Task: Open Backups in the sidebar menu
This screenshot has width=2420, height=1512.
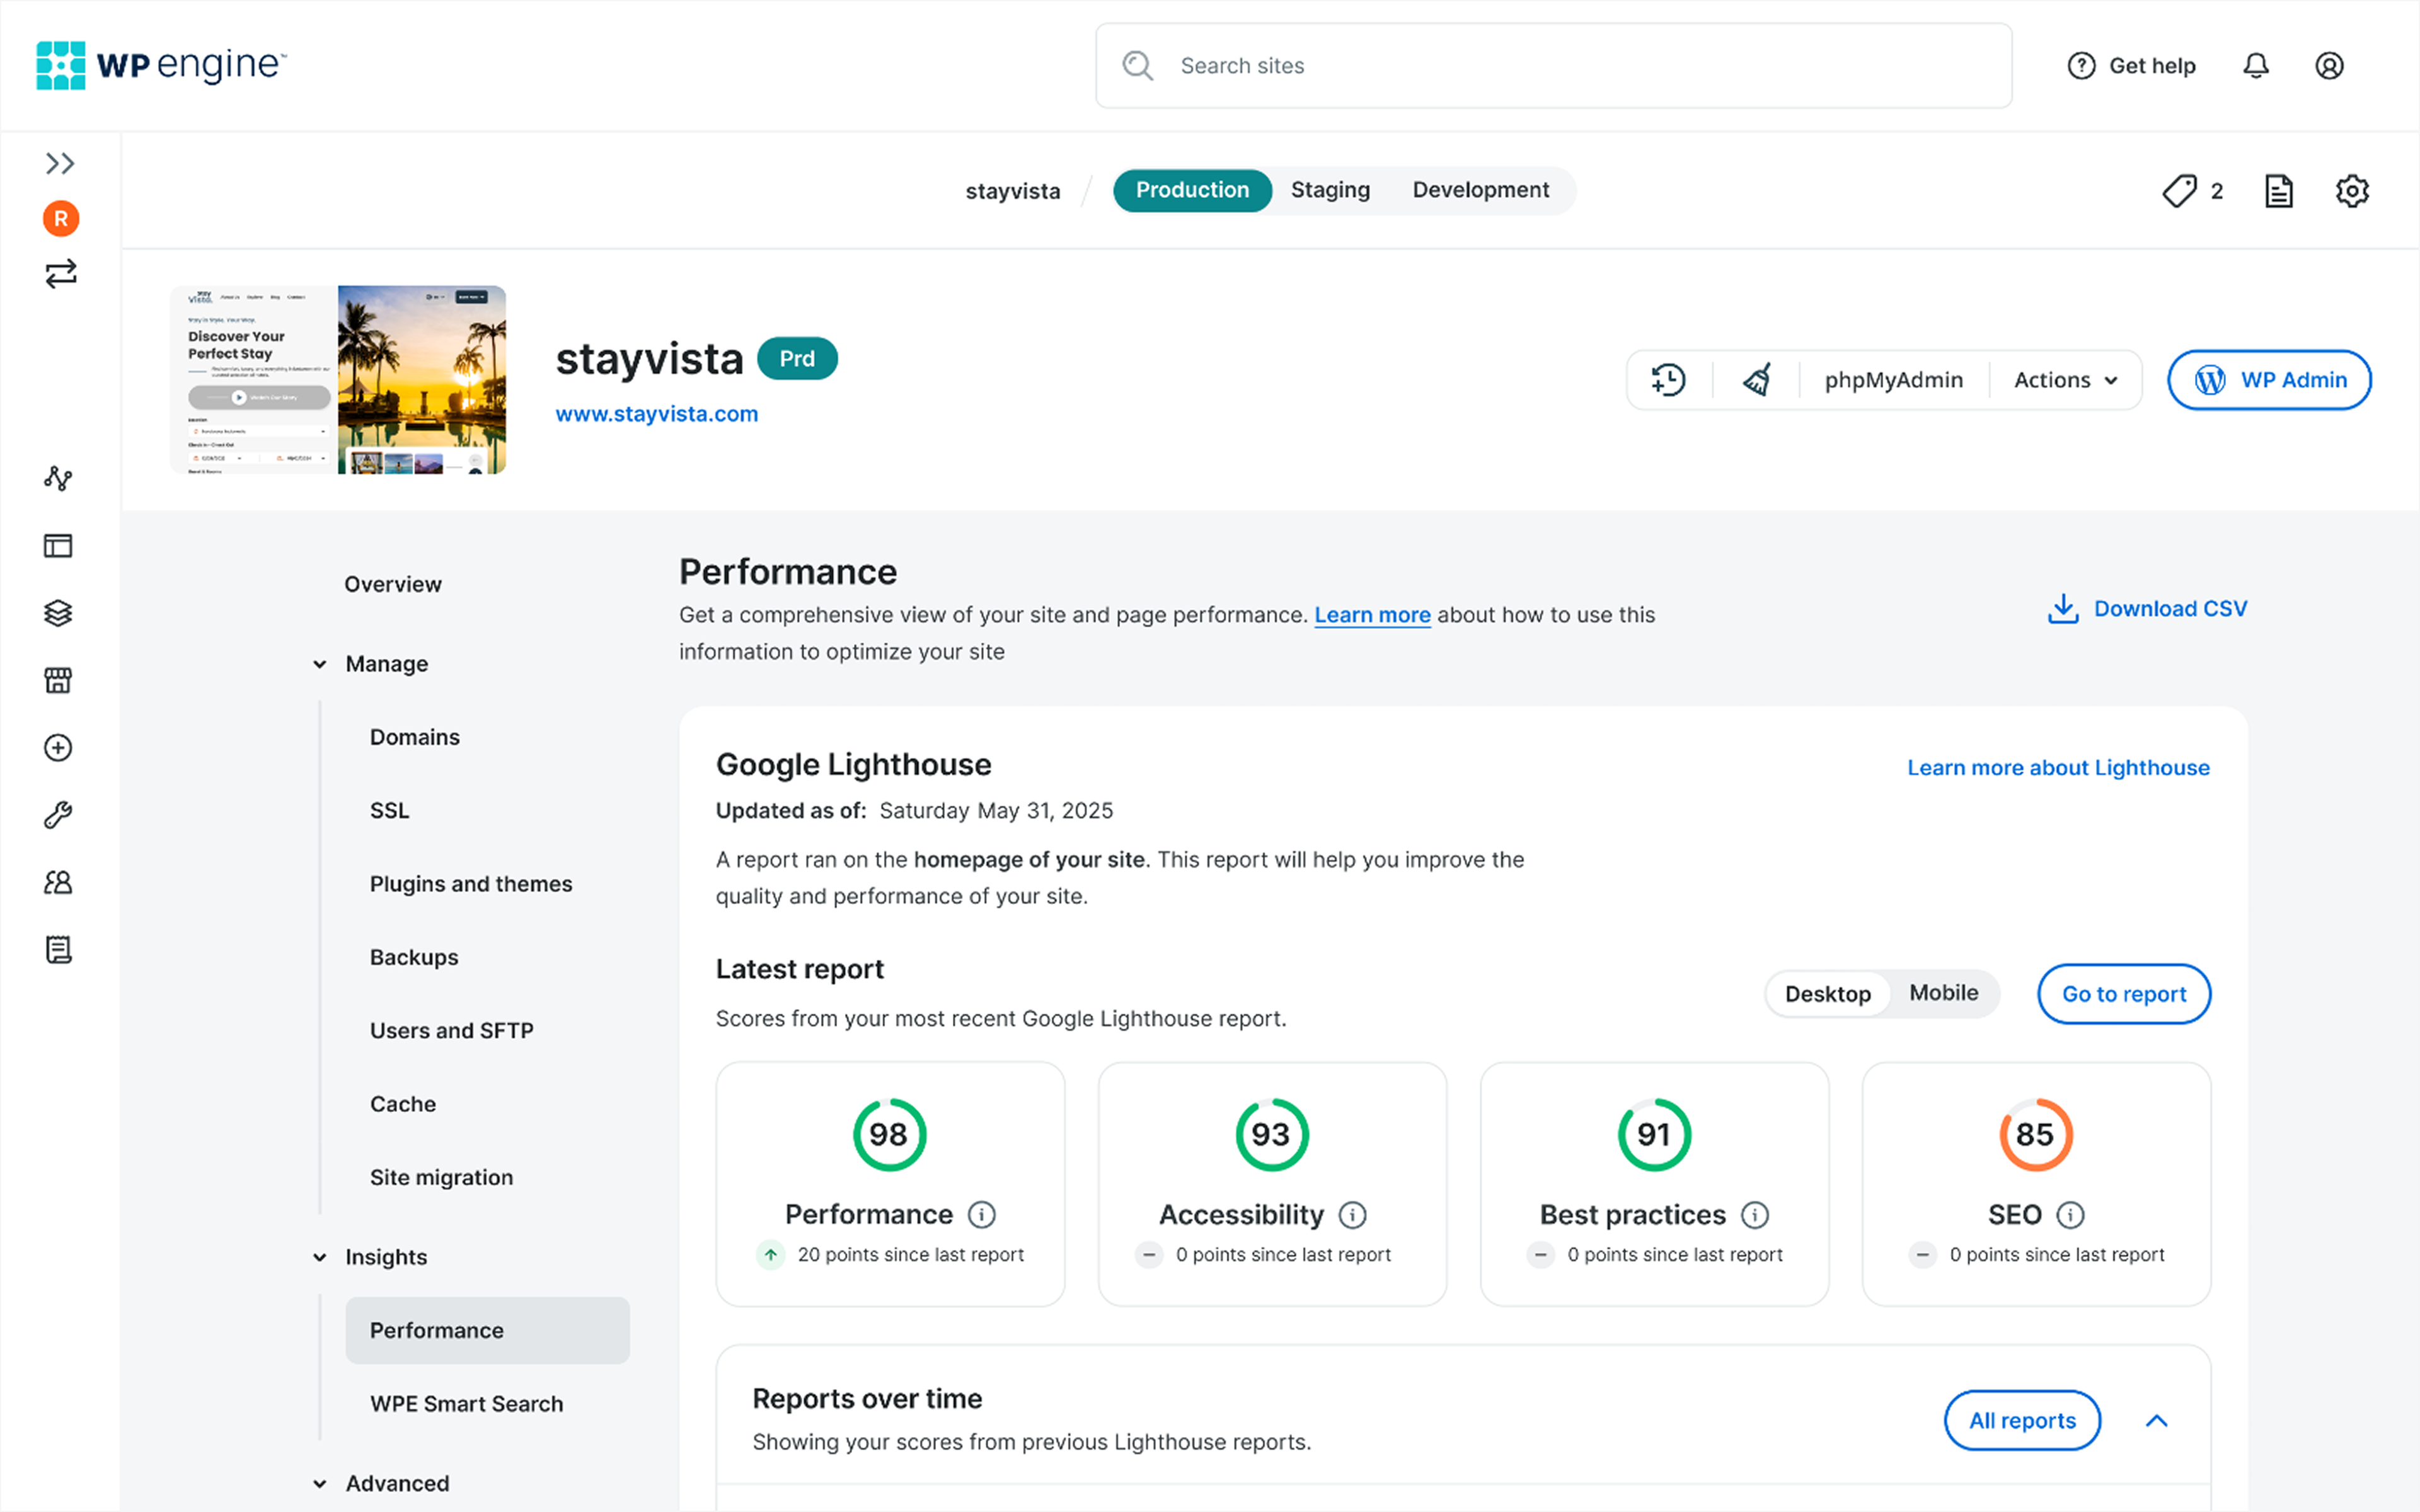Action: point(414,957)
